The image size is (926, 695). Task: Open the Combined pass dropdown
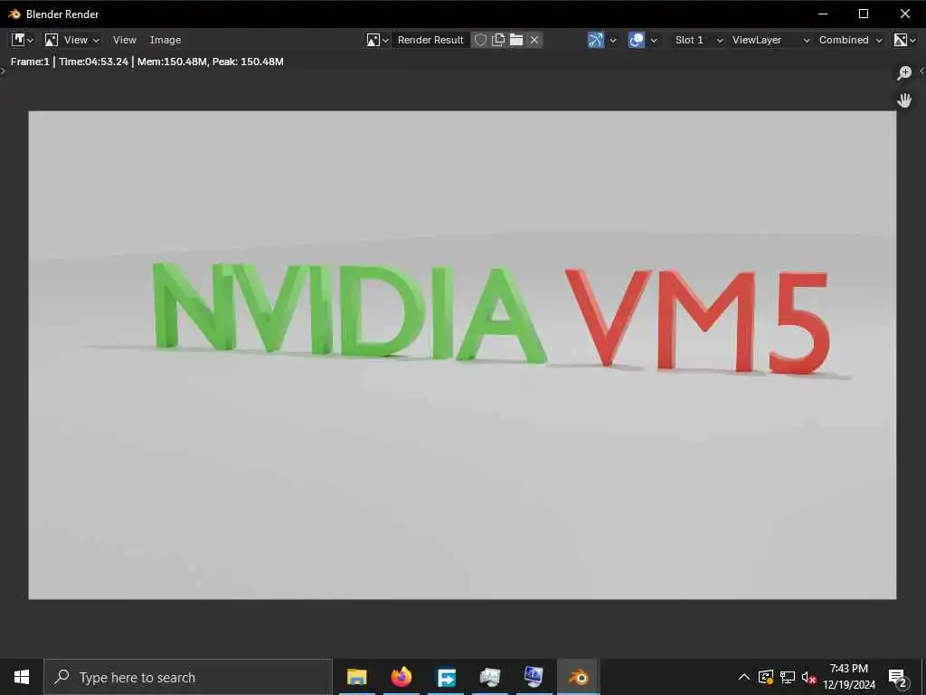point(850,40)
